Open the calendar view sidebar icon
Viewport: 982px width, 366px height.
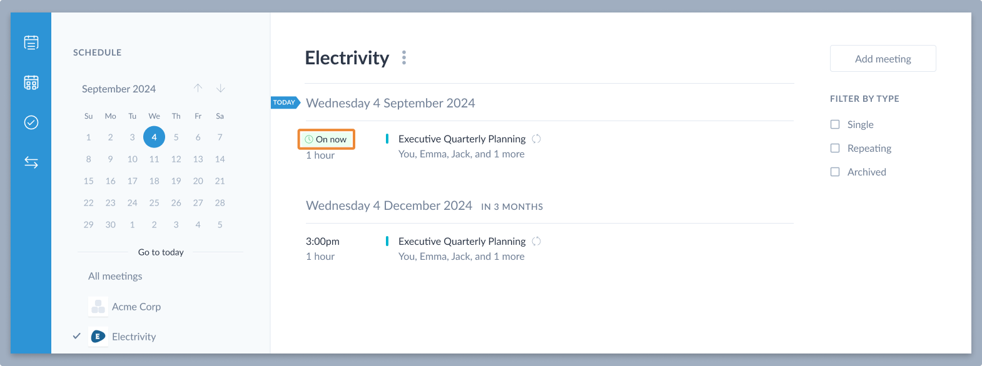31,82
